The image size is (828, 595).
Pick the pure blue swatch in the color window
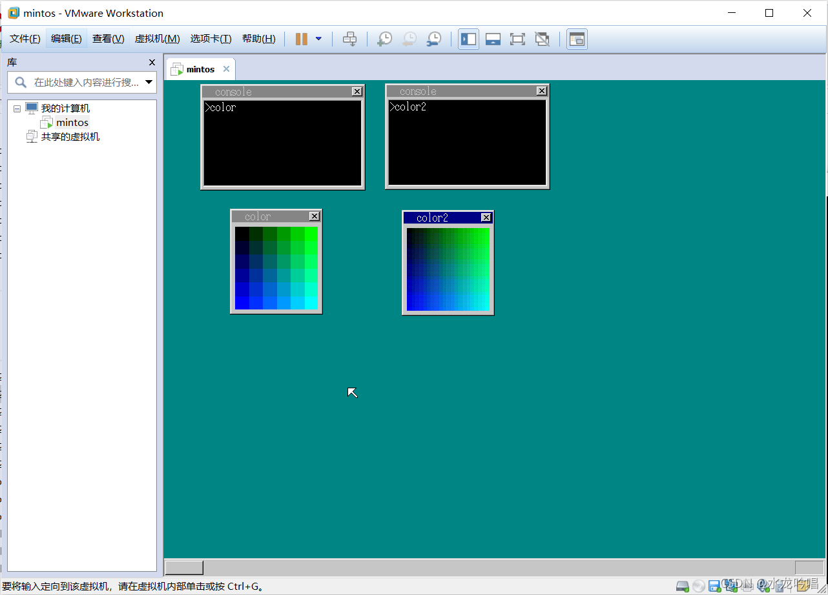242,303
